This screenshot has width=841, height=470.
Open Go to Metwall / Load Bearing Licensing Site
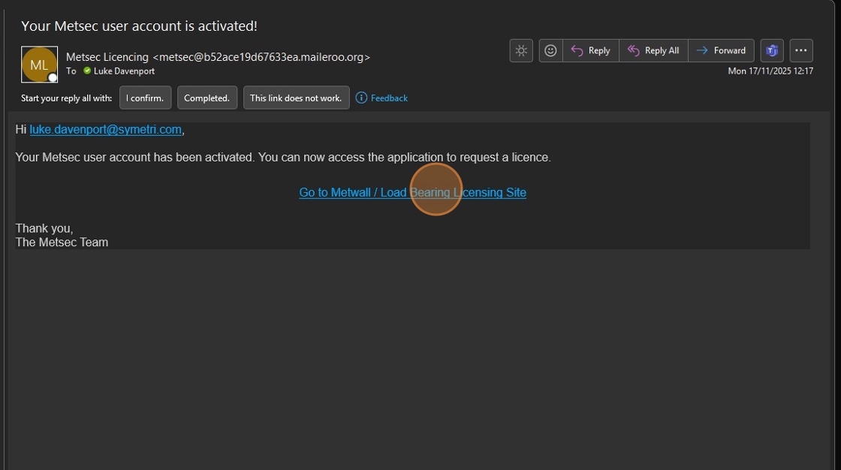[412, 192]
